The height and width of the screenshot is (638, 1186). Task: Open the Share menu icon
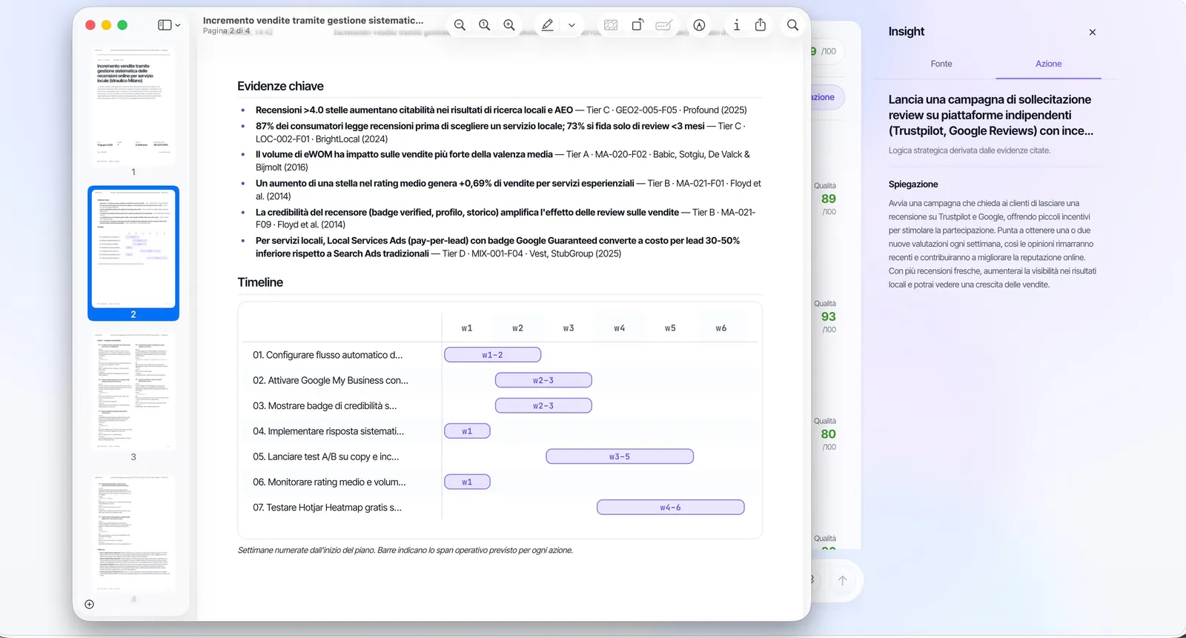coord(761,25)
